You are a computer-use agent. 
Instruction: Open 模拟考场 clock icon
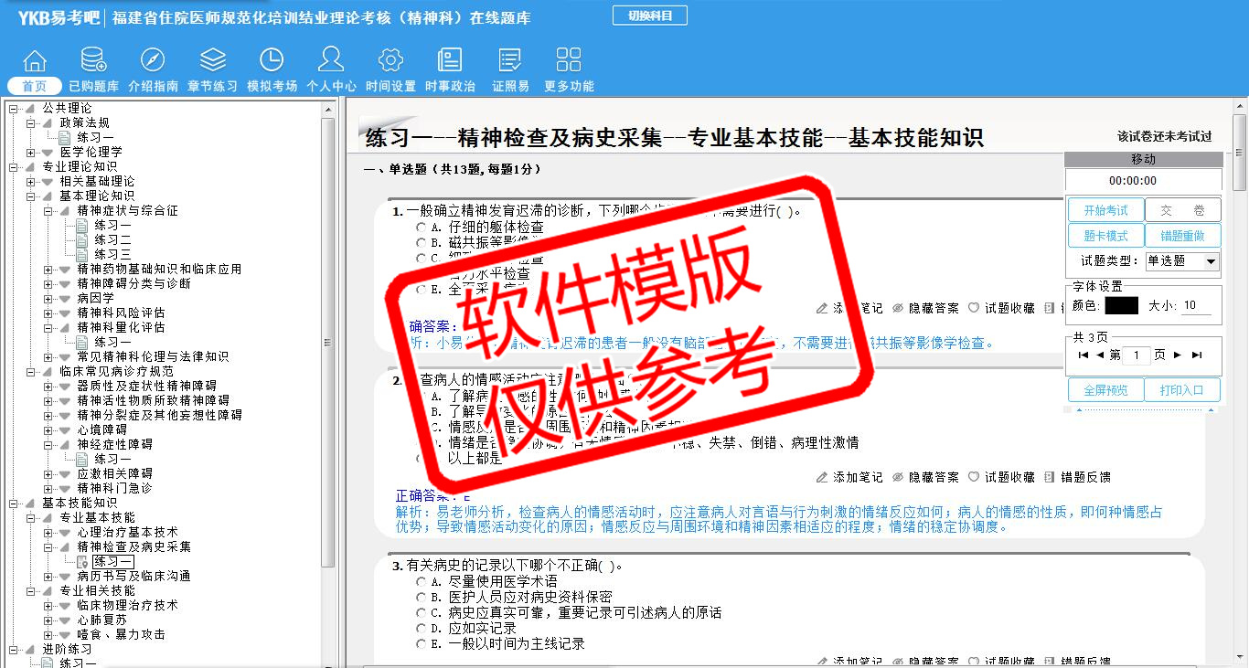(x=272, y=61)
